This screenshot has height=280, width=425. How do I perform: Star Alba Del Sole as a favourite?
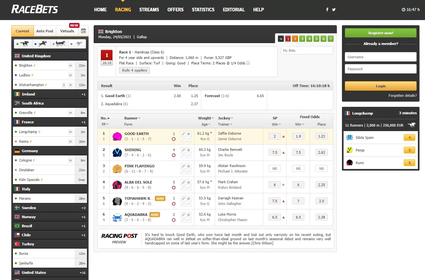(188, 182)
